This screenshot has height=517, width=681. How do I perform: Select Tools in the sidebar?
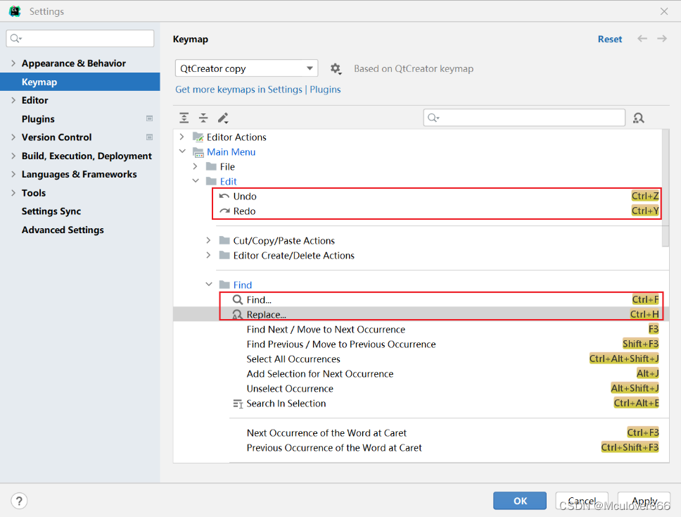(34, 192)
